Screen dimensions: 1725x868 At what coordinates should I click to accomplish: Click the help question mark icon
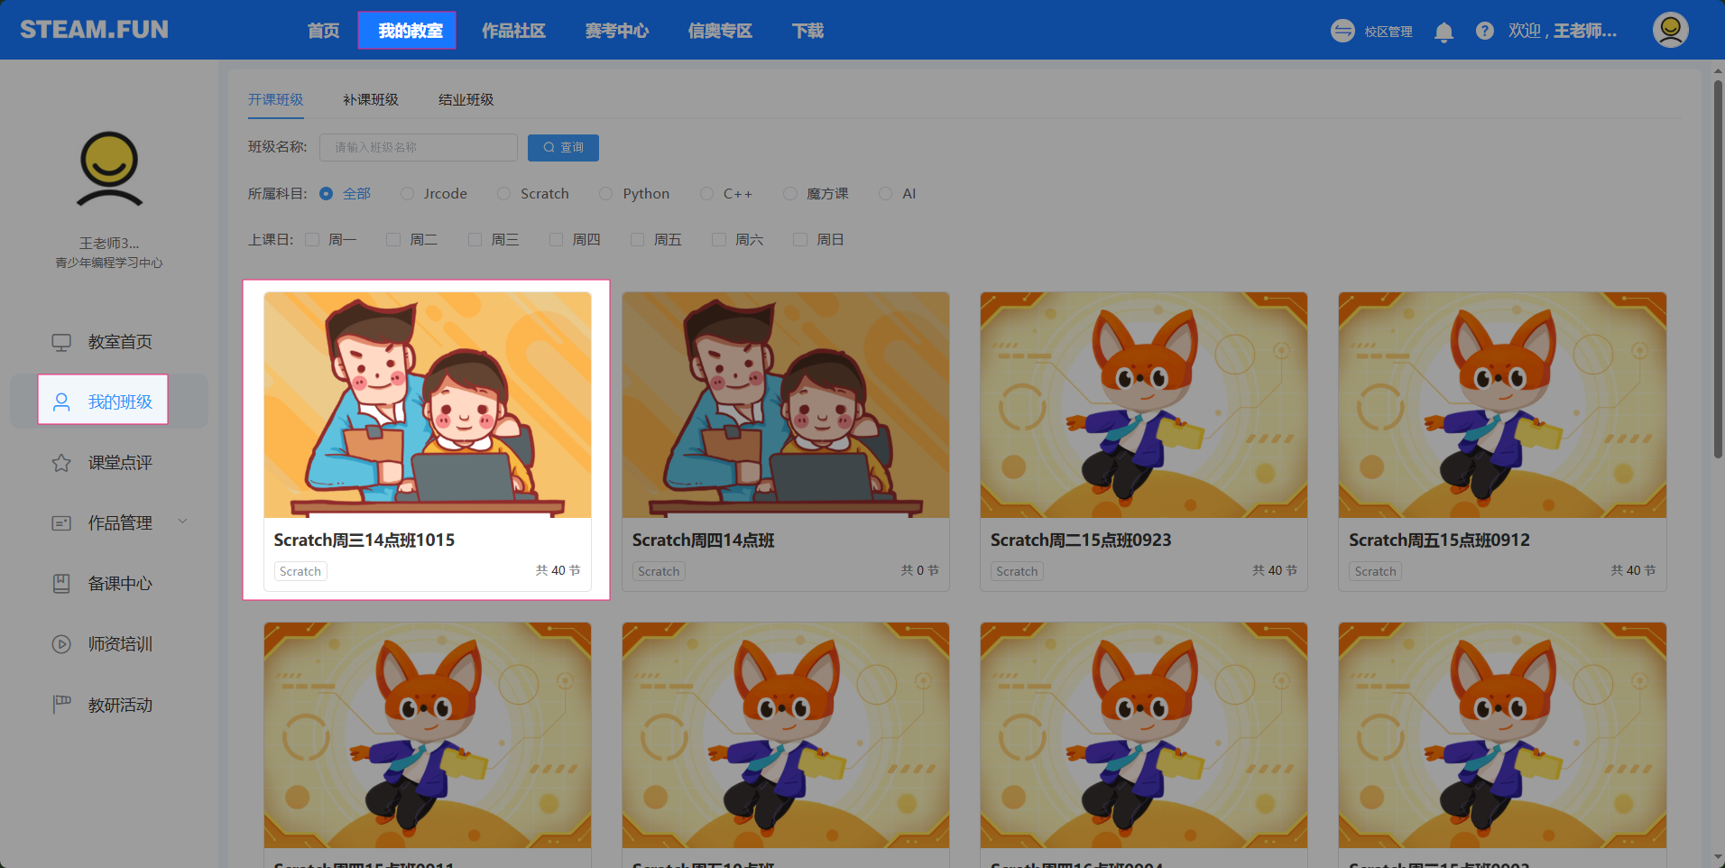pyautogui.click(x=1484, y=31)
